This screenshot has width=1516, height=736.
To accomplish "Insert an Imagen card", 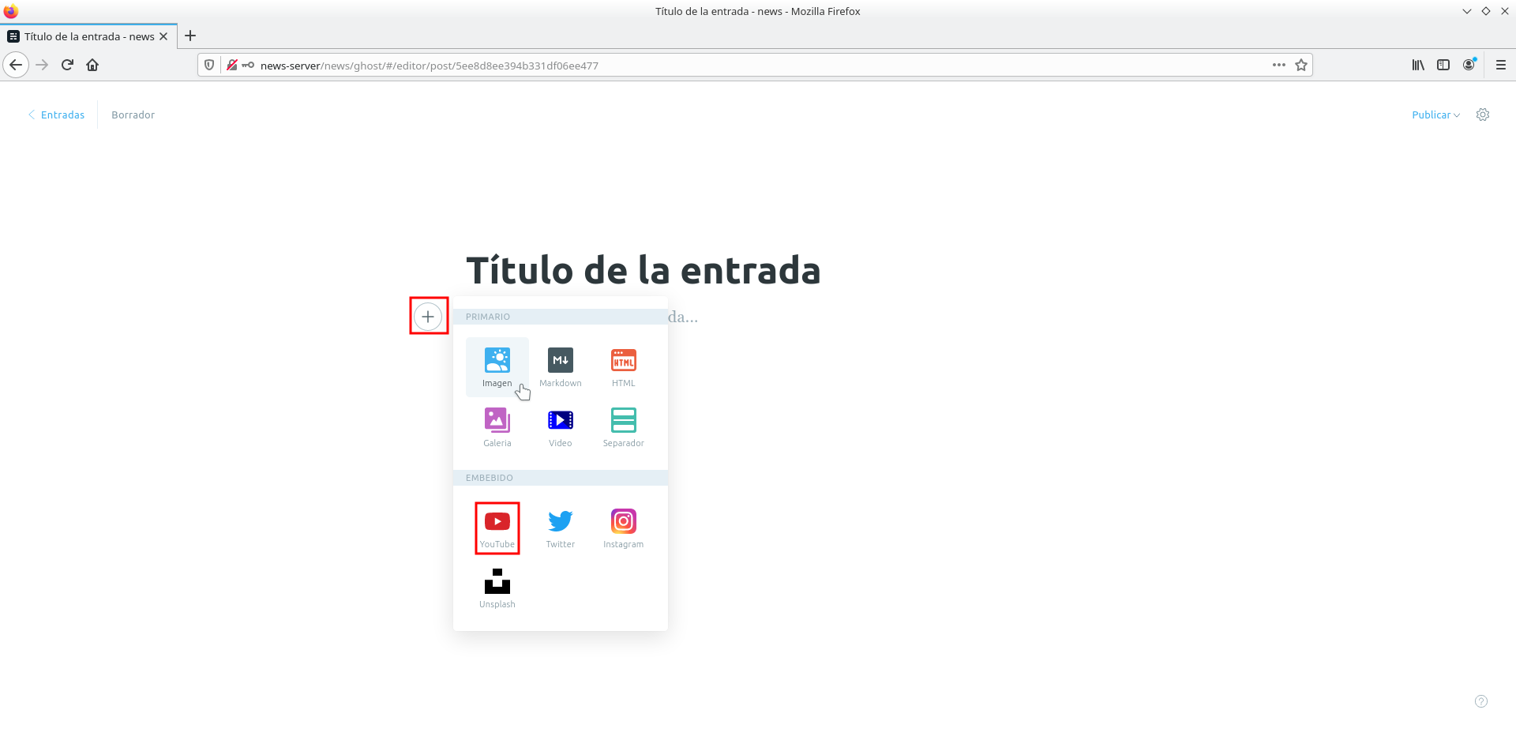I will (x=497, y=366).
